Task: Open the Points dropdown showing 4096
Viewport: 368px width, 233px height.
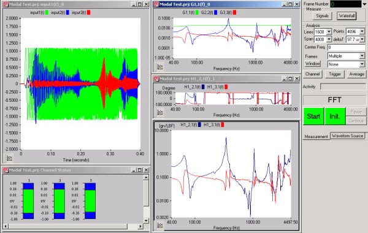Action: (362, 31)
